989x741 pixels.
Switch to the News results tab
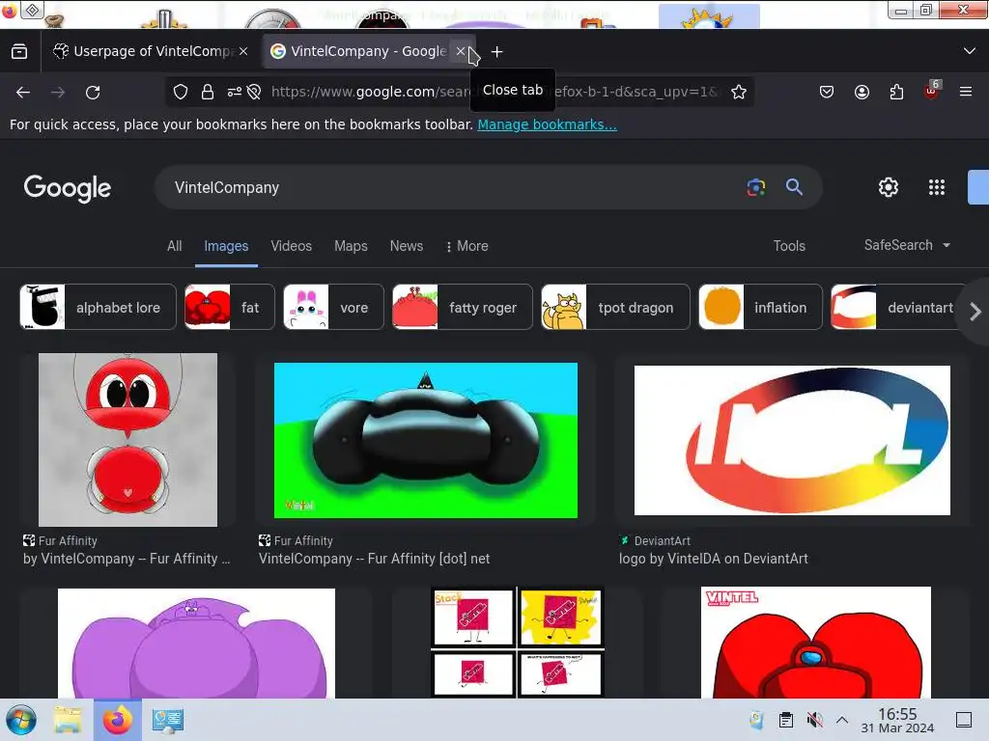[407, 246]
